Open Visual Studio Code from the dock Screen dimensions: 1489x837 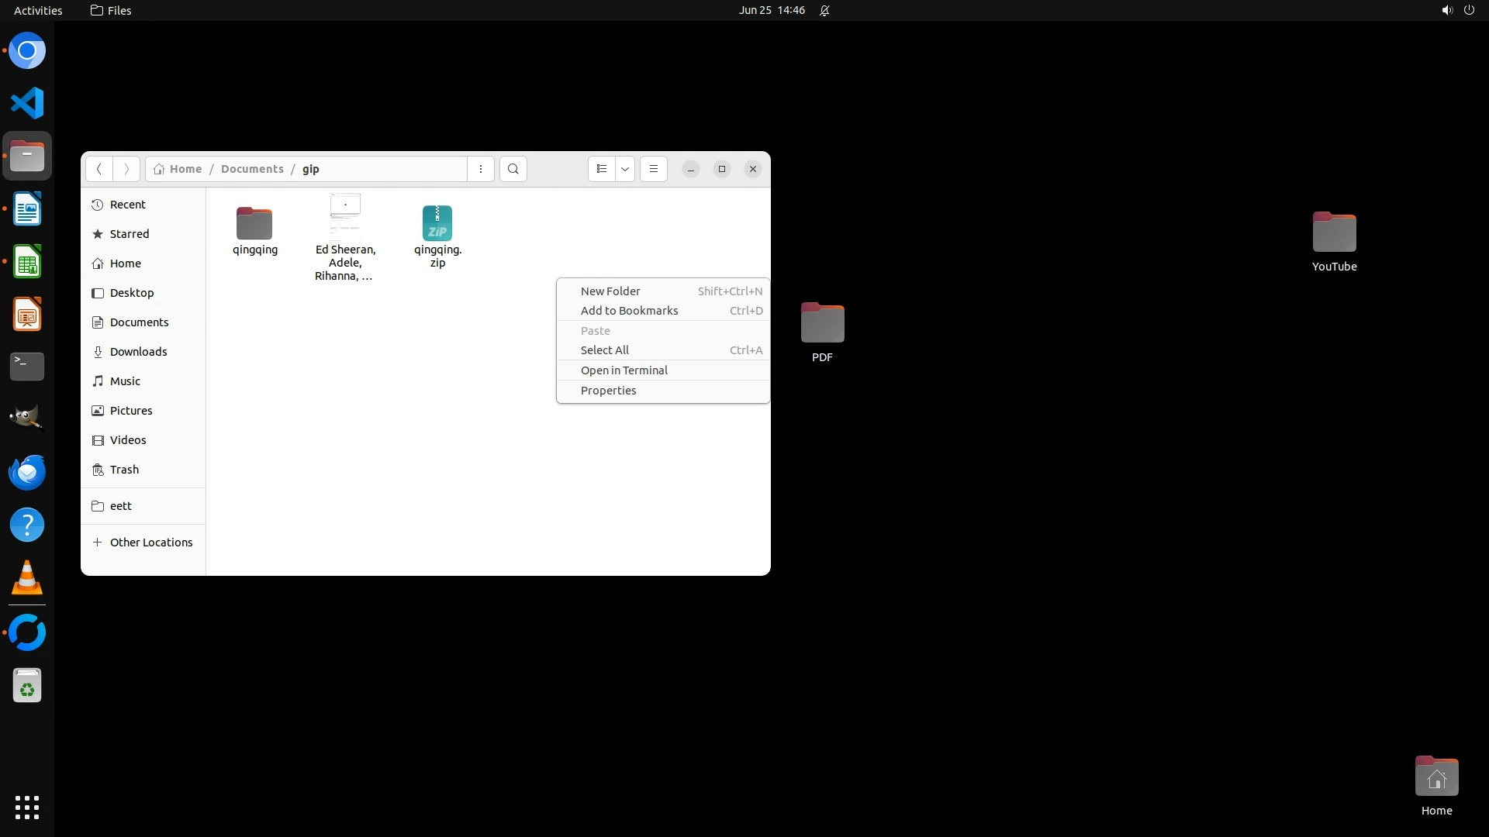point(27,103)
